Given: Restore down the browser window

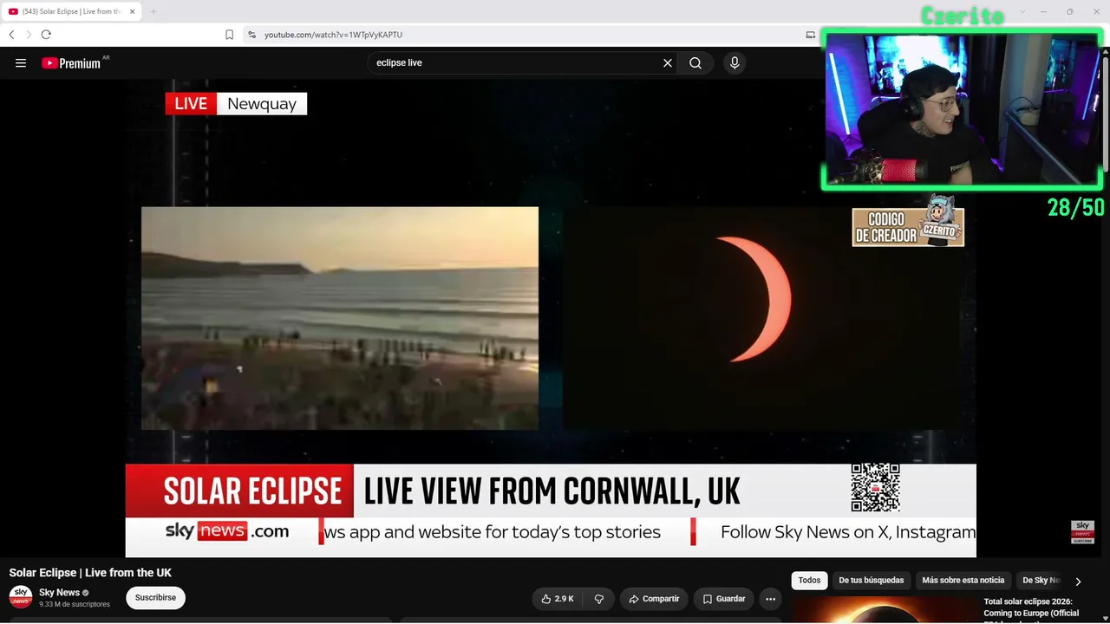Looking at the screenshot, I should (1070, 11).
